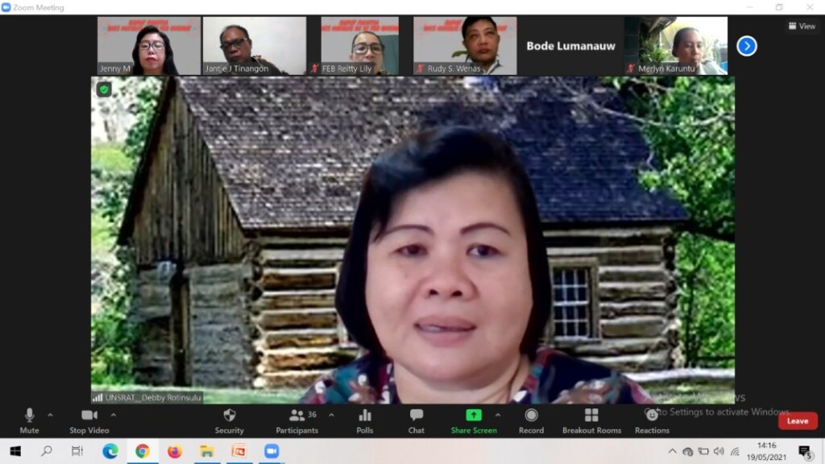This screenshot has height=464, width=825.
Task: Start recording with the Record button
Action: (532, 420)
